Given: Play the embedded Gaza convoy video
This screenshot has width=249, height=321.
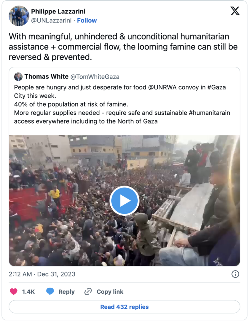Looking at the screenshot, I should [x=124, y=201].
